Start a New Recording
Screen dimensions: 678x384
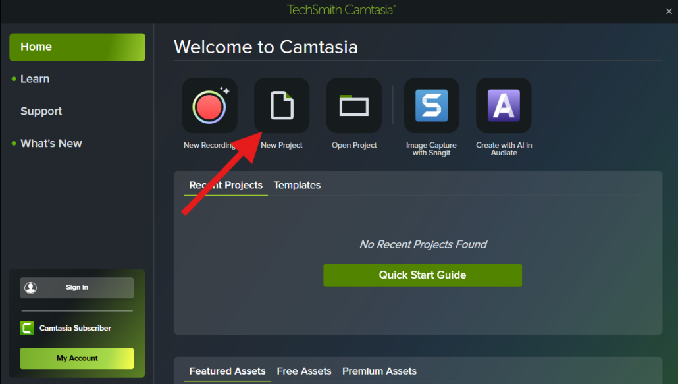[209, 106]
